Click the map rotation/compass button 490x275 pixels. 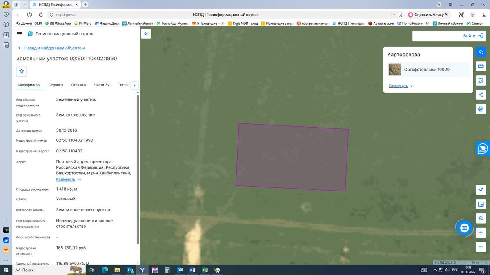click(x=481, y=218)
